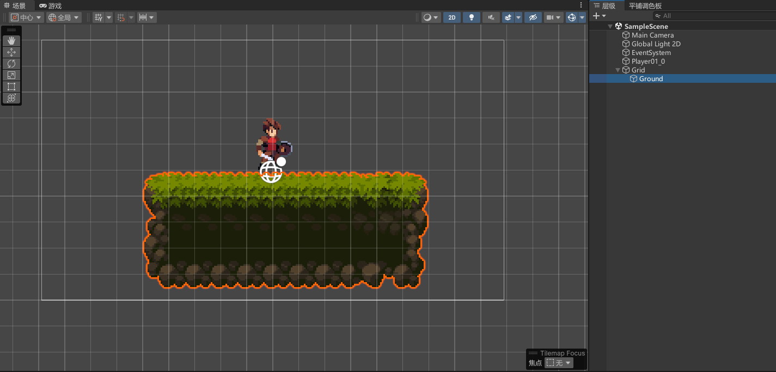Viewport: 776px width, 372px height.
Task: Switch to the 游戏 tab
Action: [x=51, y=5]
